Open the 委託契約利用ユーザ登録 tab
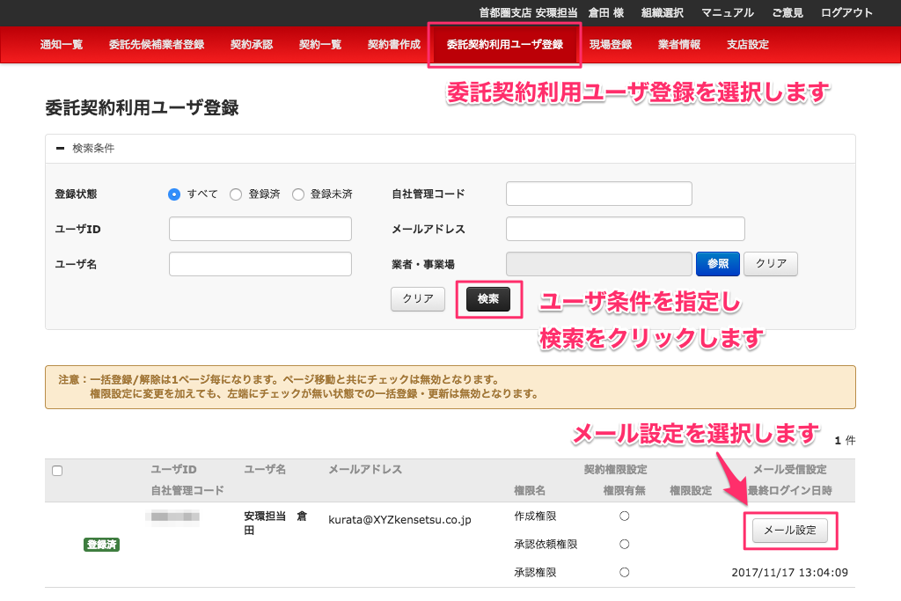Viewport: 901px width, 601px height. 504,45
